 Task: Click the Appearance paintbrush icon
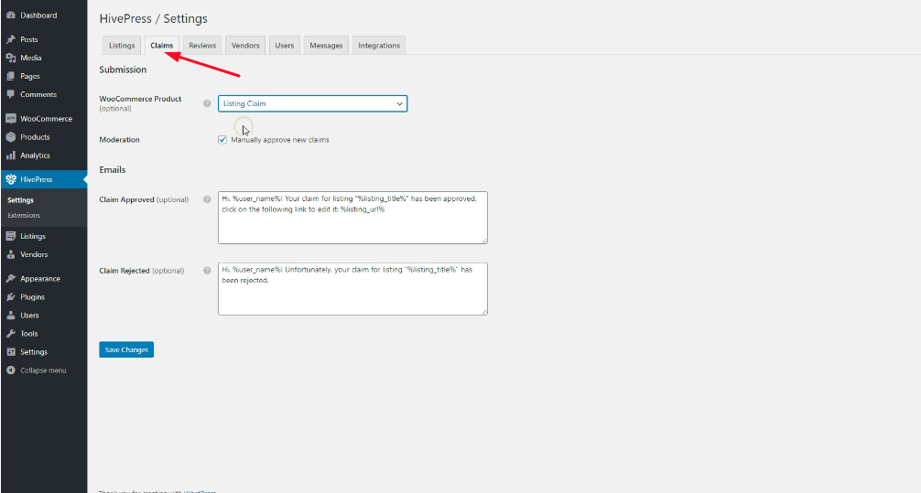[11, 279]
